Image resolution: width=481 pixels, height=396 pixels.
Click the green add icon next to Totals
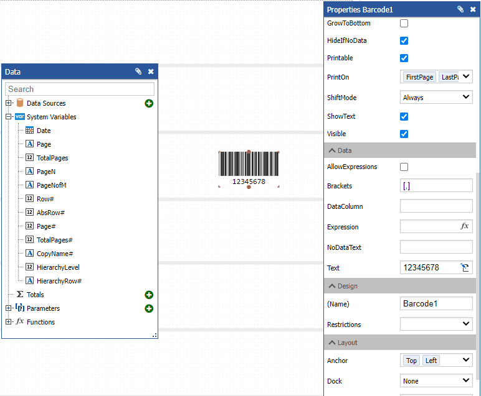(149, 295)
